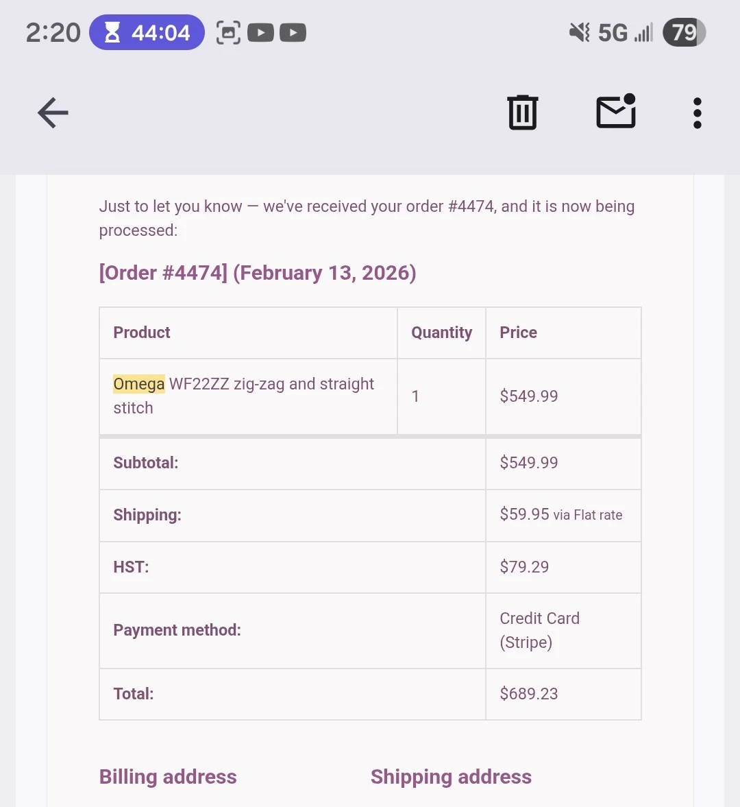740x807 pixels.
Task: Tap the second YouTube notification icon
Action: [x=293, y=33]
